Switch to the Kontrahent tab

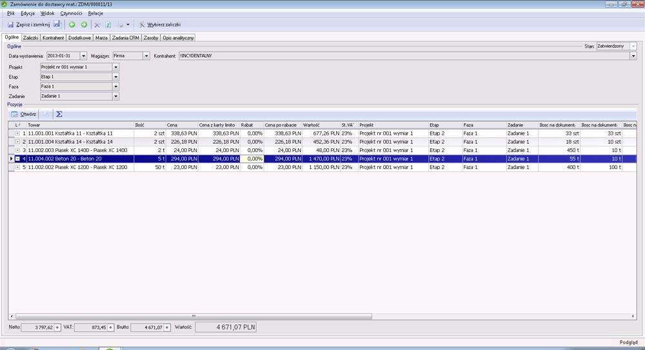(54, 38)
